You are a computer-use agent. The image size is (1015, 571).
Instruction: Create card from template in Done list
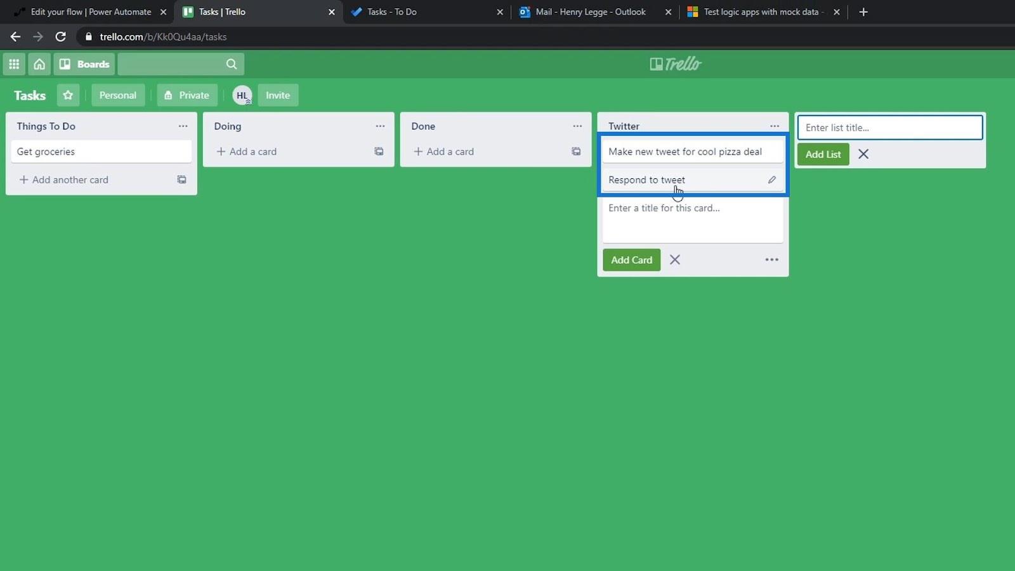tap(576, 152)
